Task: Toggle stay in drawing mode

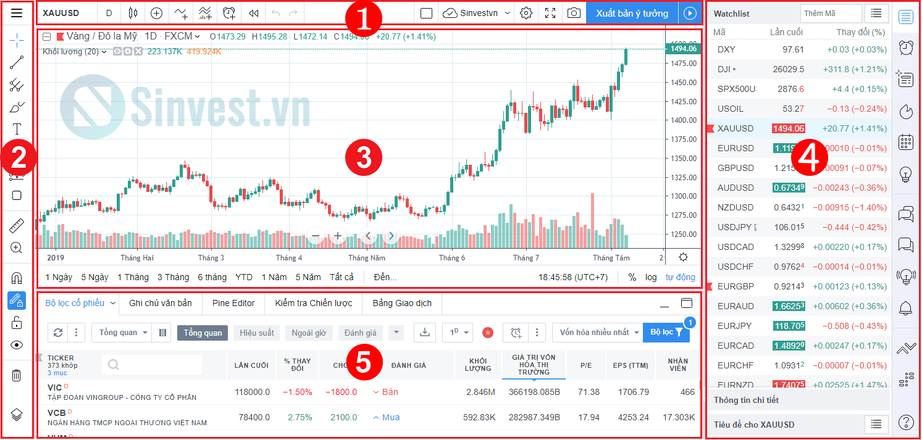Action: (x=17, y=301)
